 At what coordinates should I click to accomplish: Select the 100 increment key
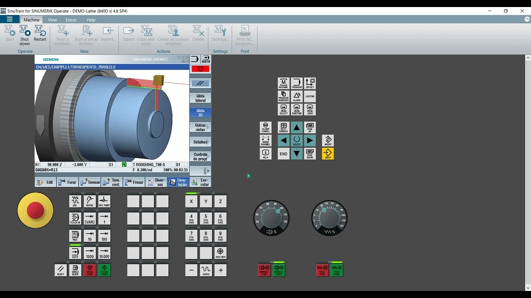tap(104, 236)
